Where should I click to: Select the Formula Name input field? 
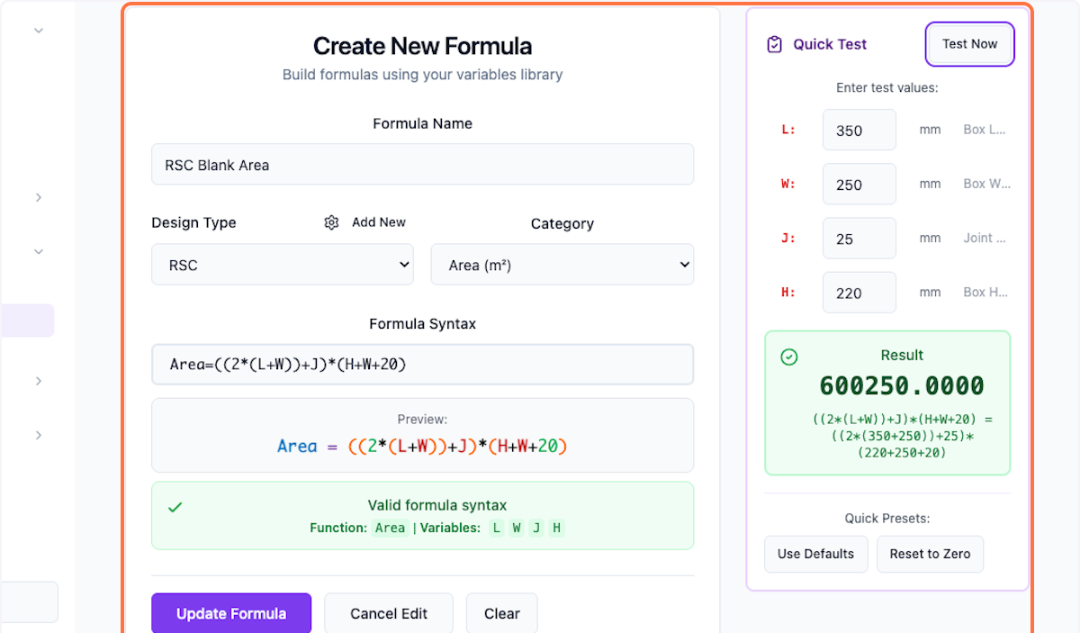click(422, 164)
